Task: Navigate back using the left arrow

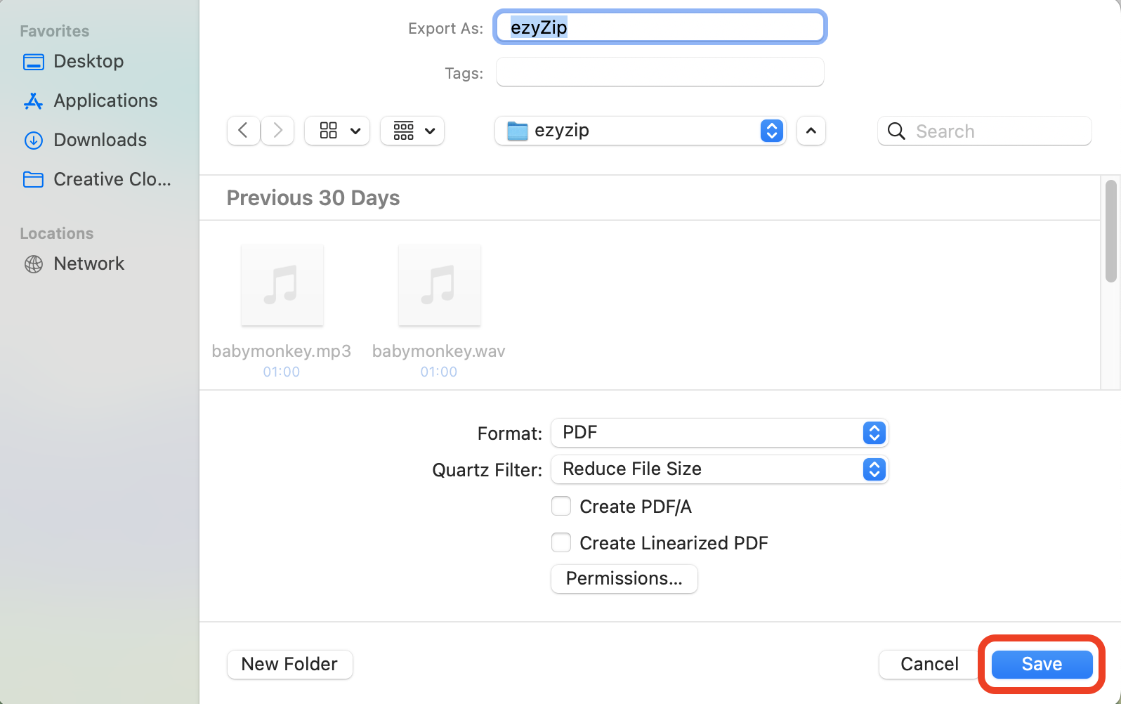Action: point(243,131)
